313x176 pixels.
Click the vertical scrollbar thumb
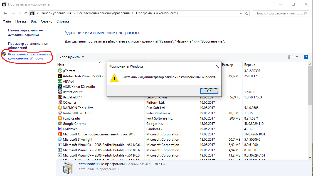(x=310, y=85)
